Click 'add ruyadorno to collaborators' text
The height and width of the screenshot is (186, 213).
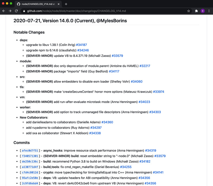(x=48, y=128)
